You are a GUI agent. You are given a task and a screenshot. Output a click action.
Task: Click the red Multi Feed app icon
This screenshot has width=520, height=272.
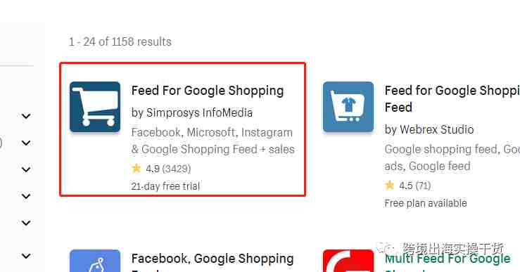click(348, 261)
